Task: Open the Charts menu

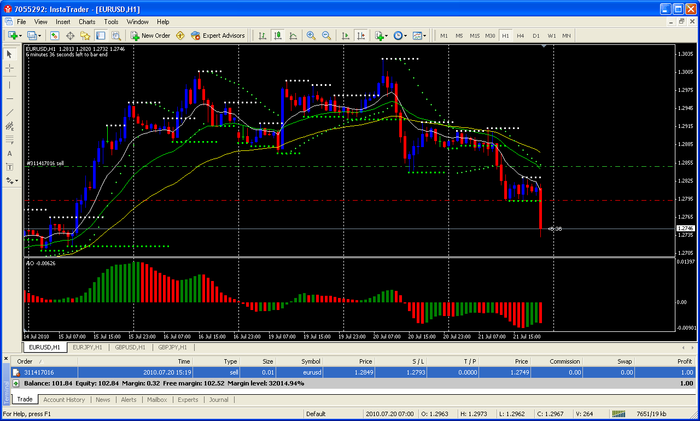Action: 87,22
